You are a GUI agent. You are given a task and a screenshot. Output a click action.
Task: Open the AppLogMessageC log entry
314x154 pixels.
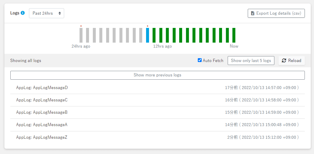42,100
